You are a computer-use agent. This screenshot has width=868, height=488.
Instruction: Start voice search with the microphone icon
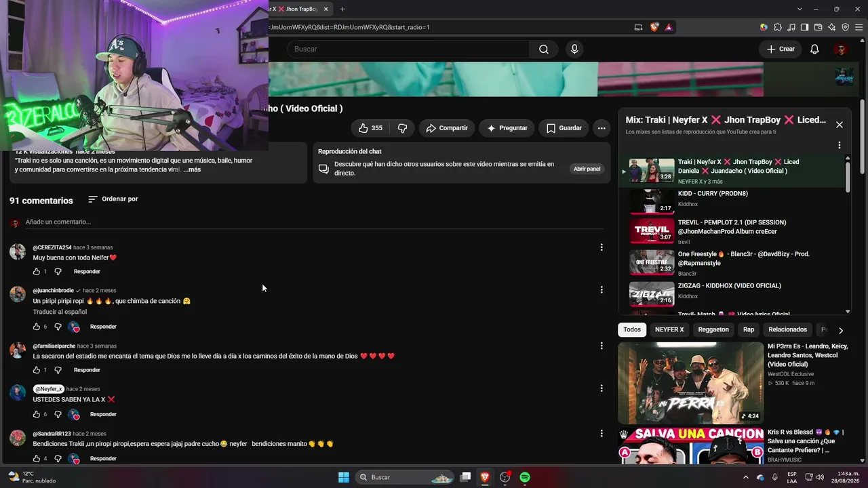click(574, 49)
